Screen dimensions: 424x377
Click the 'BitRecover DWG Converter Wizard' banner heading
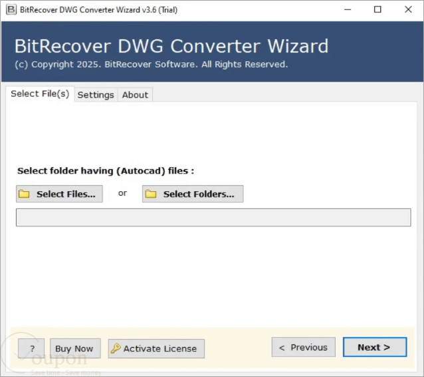pos(171,46)
